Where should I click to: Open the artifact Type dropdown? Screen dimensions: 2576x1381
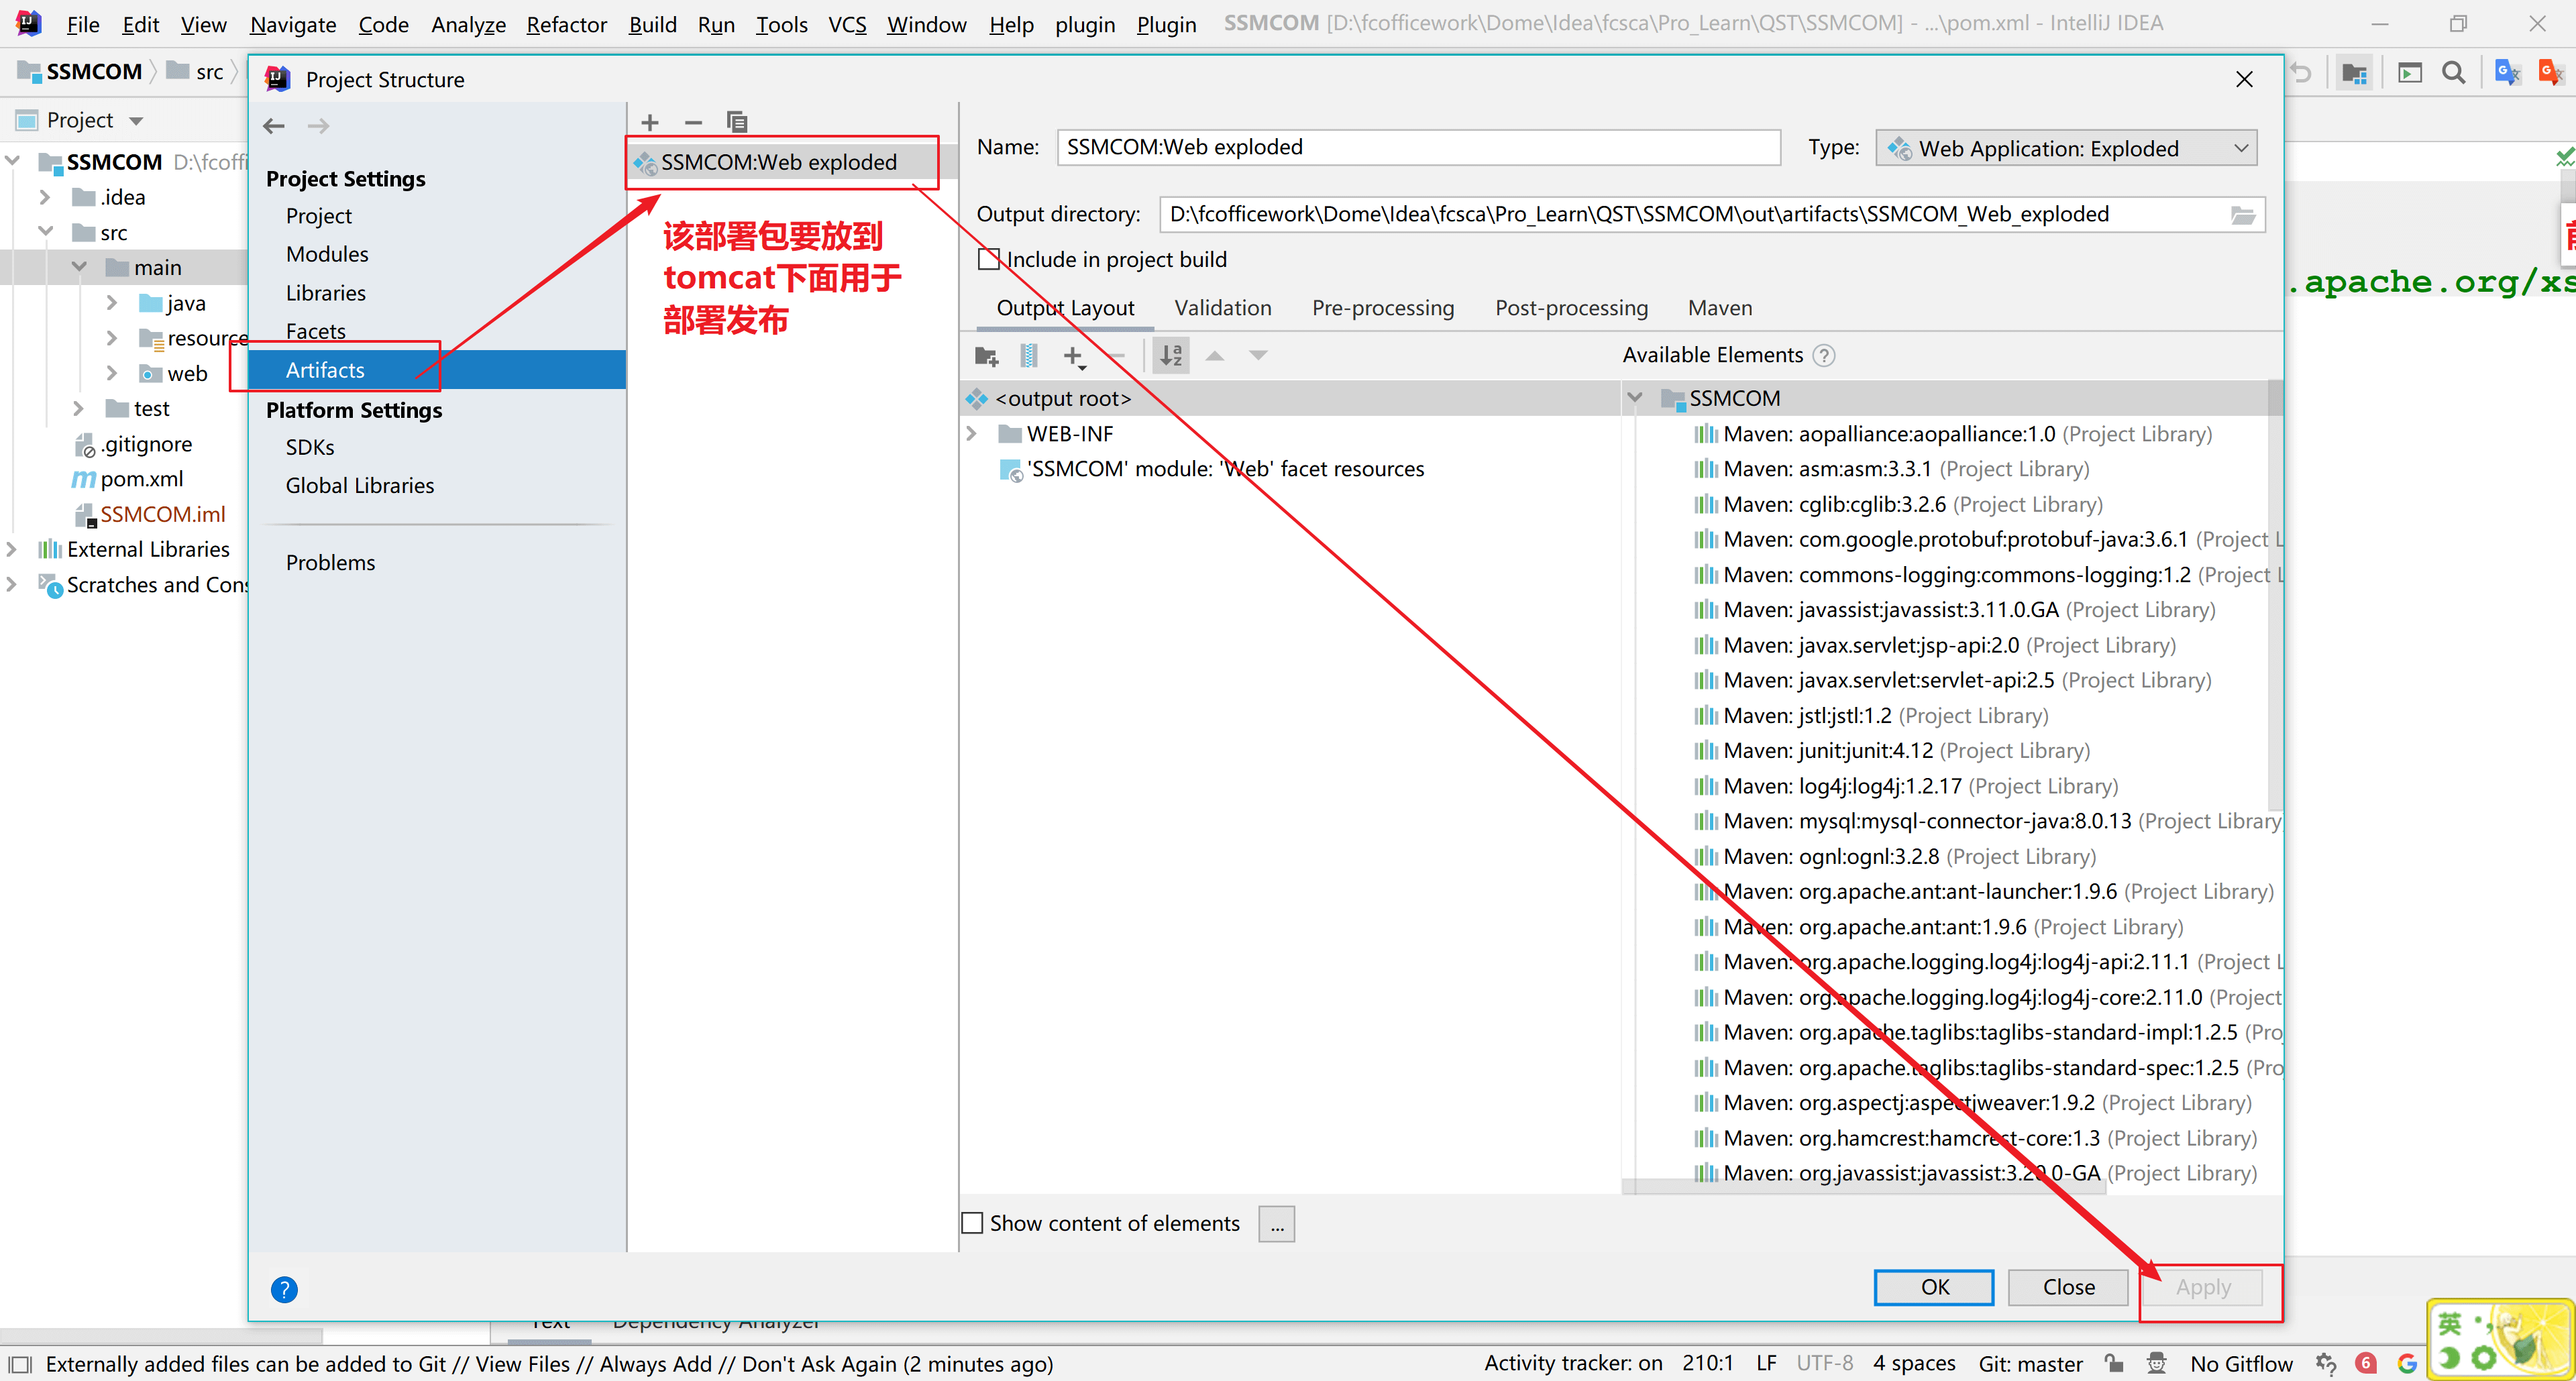(x=2065, y=149)
